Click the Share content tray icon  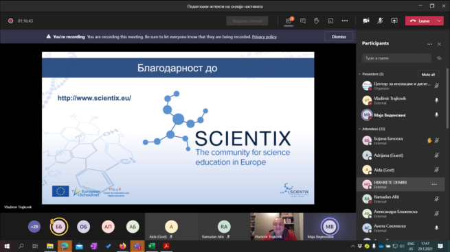pos(394,21)
